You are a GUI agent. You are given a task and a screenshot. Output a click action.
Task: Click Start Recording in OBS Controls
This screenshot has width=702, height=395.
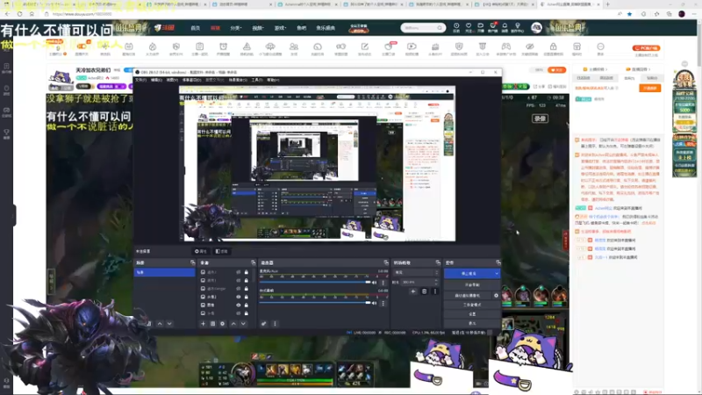point(472,284)
